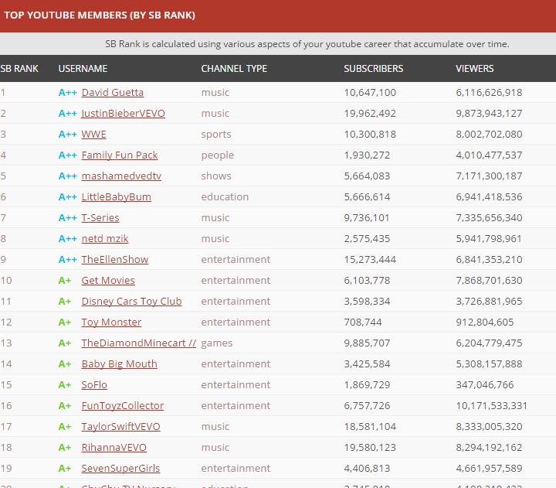Go to netd mzik channel

(x=107, y=238)
